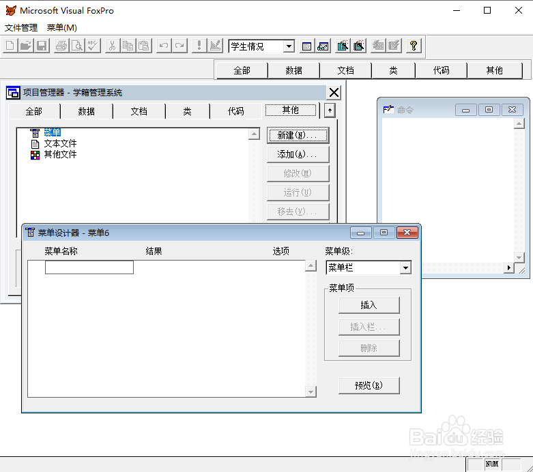Click the New file toolbar icon
This screenshot has height=472, width=533.
(10, 46)
